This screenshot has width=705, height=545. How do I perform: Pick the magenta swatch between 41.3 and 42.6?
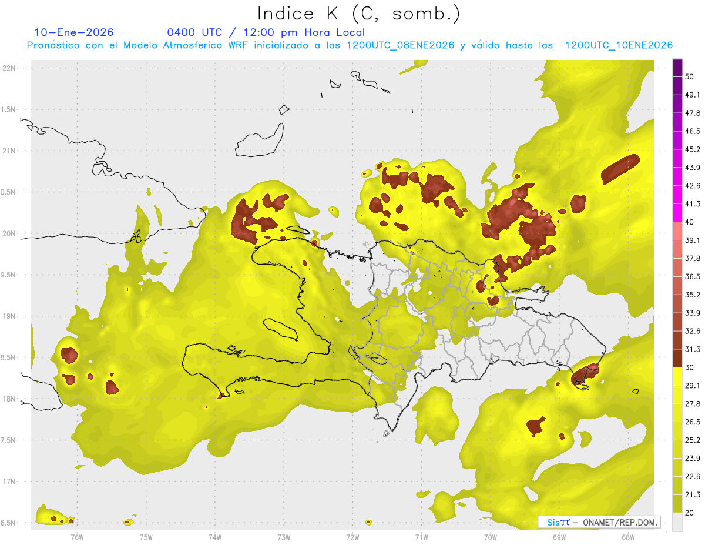(677, 195)
